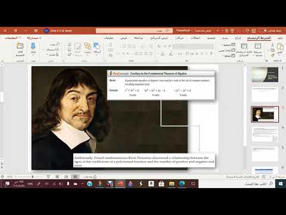
Task: Switch to Normal view in status bar
Action: [x=75, y=177]
